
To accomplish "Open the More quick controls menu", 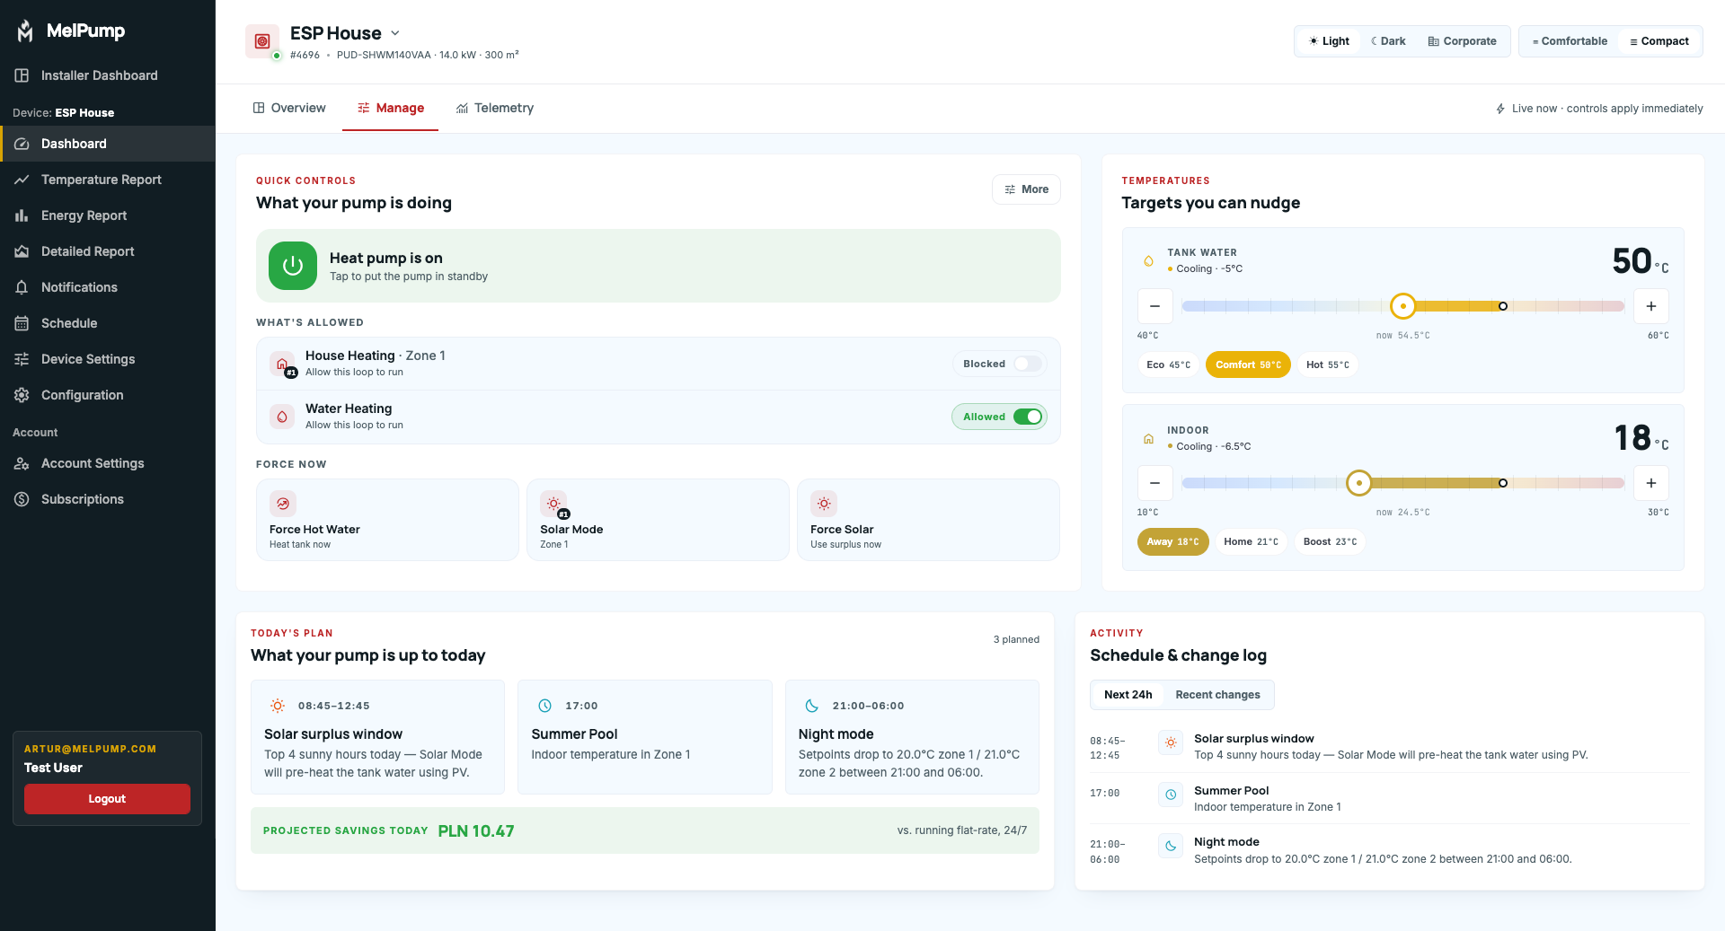I will 1026,189.
